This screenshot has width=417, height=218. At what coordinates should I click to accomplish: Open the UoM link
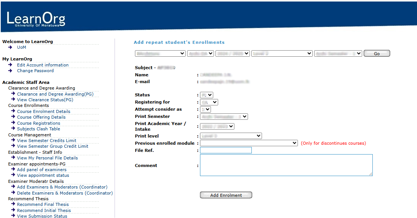22,47
